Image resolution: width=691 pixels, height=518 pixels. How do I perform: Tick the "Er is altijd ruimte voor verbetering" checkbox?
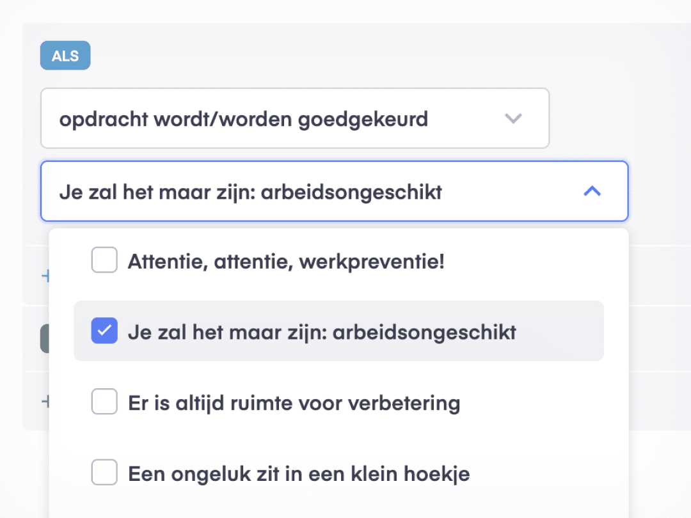[104, 402]
